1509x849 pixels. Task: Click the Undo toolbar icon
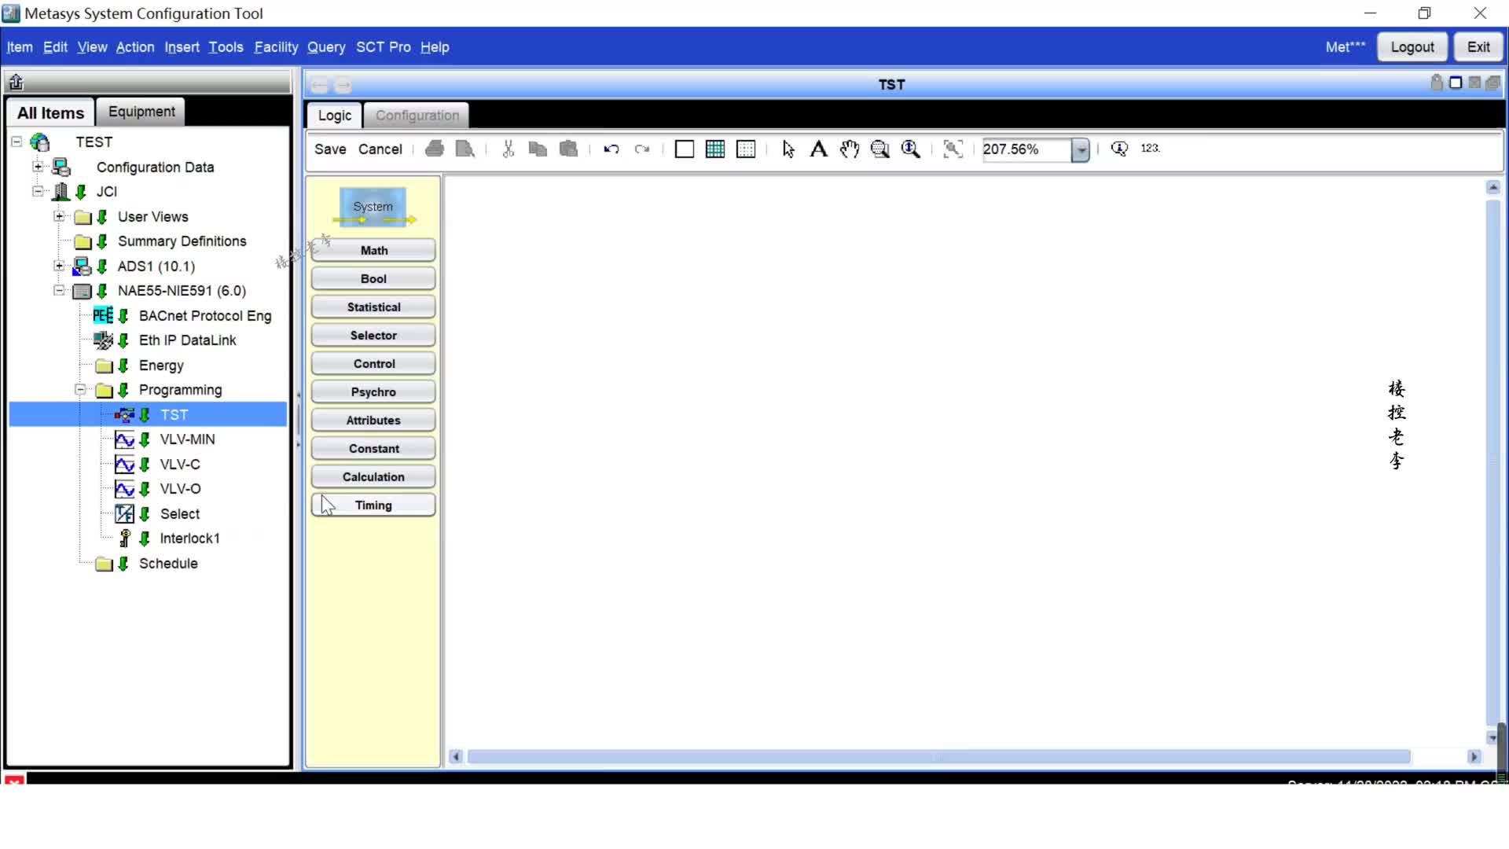(611, 149)
